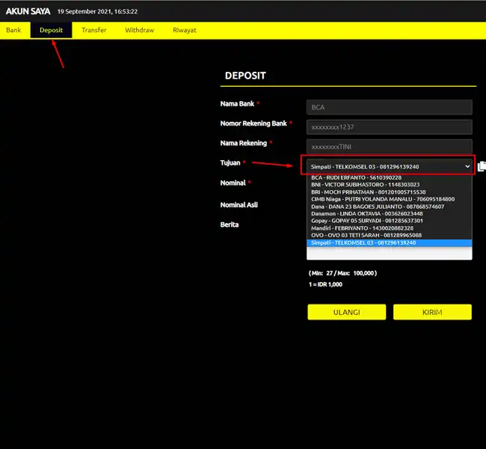Viewport: 486px width, 449px height.
Task: Pick Gopay - GOPAY 05 SURYADI option
Action: click(390, 221)
